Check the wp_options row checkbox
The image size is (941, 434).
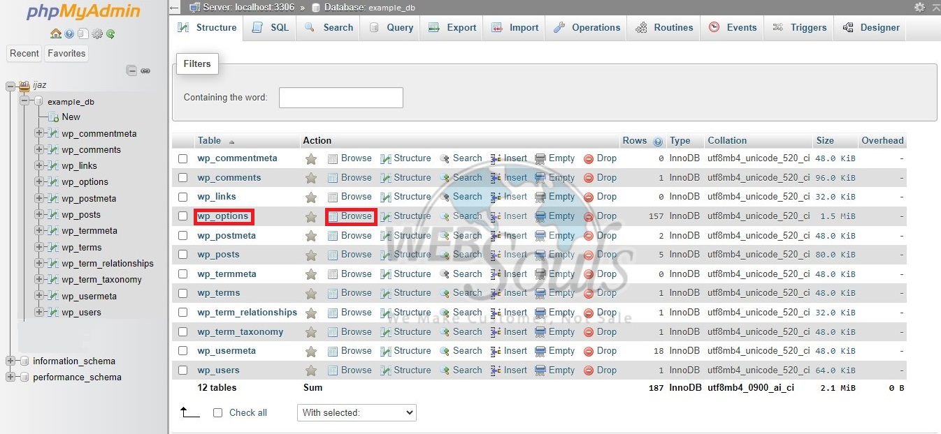point(182,216)
